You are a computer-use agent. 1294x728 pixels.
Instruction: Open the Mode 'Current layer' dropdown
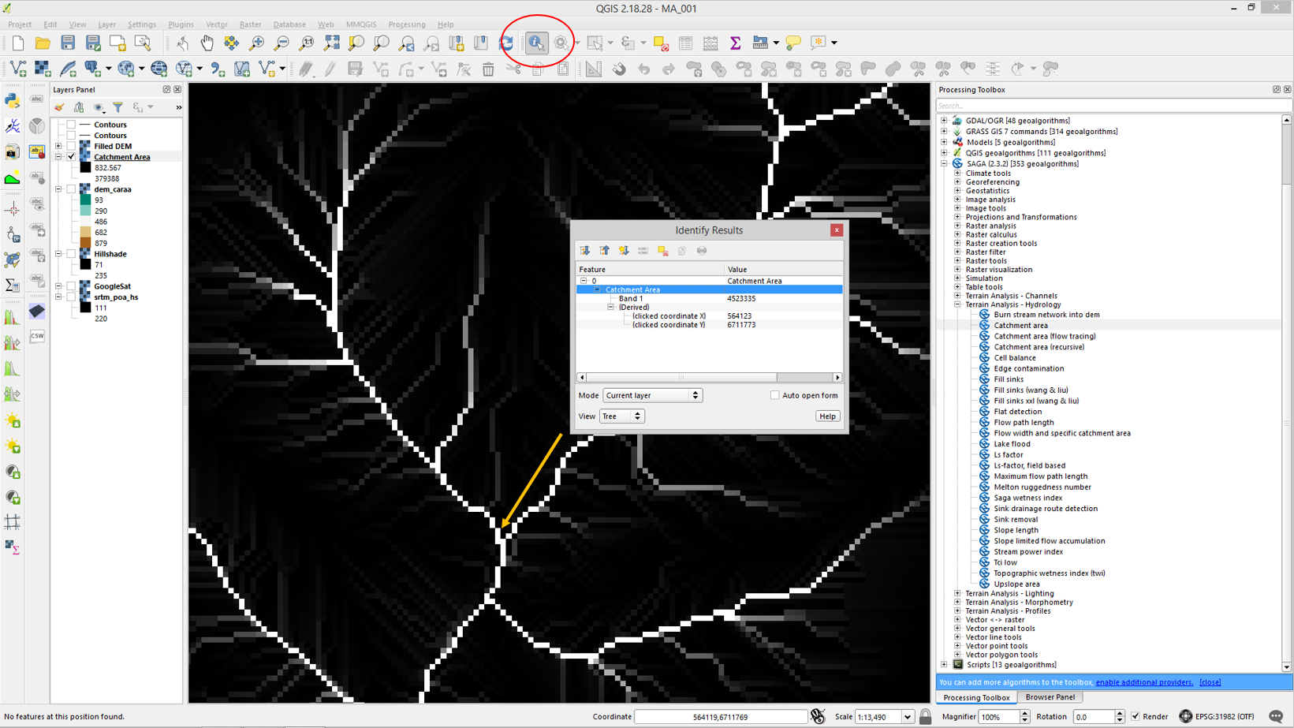point(652,395)
